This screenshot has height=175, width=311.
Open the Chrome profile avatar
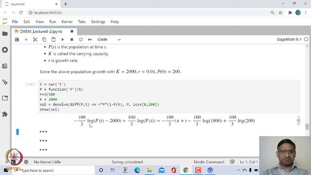point(298,13)
